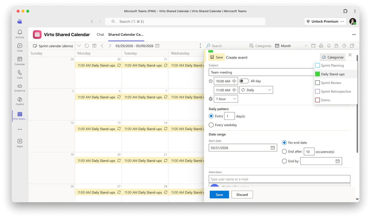The image size is (371, 218).
Task: Open more apps ellipsis in sidebar
Action: [x=20, y=129]
